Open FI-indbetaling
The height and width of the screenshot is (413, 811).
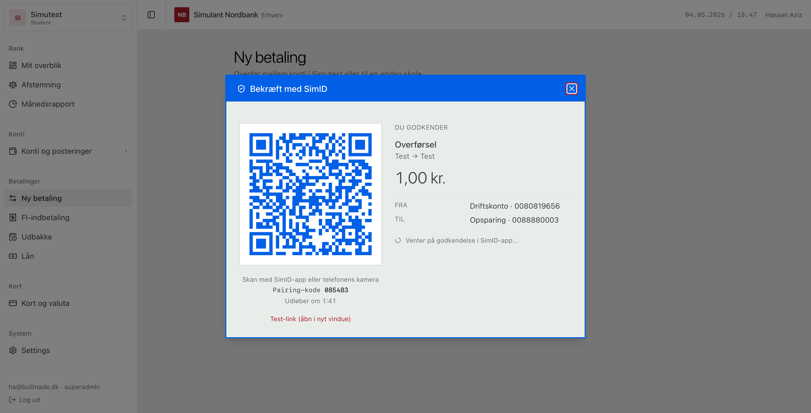pyautogui.click(x=68, y=217)
